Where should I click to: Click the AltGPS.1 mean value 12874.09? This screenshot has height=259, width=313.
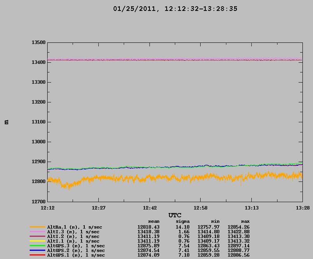pyautogui.click(x=148, y=255)
